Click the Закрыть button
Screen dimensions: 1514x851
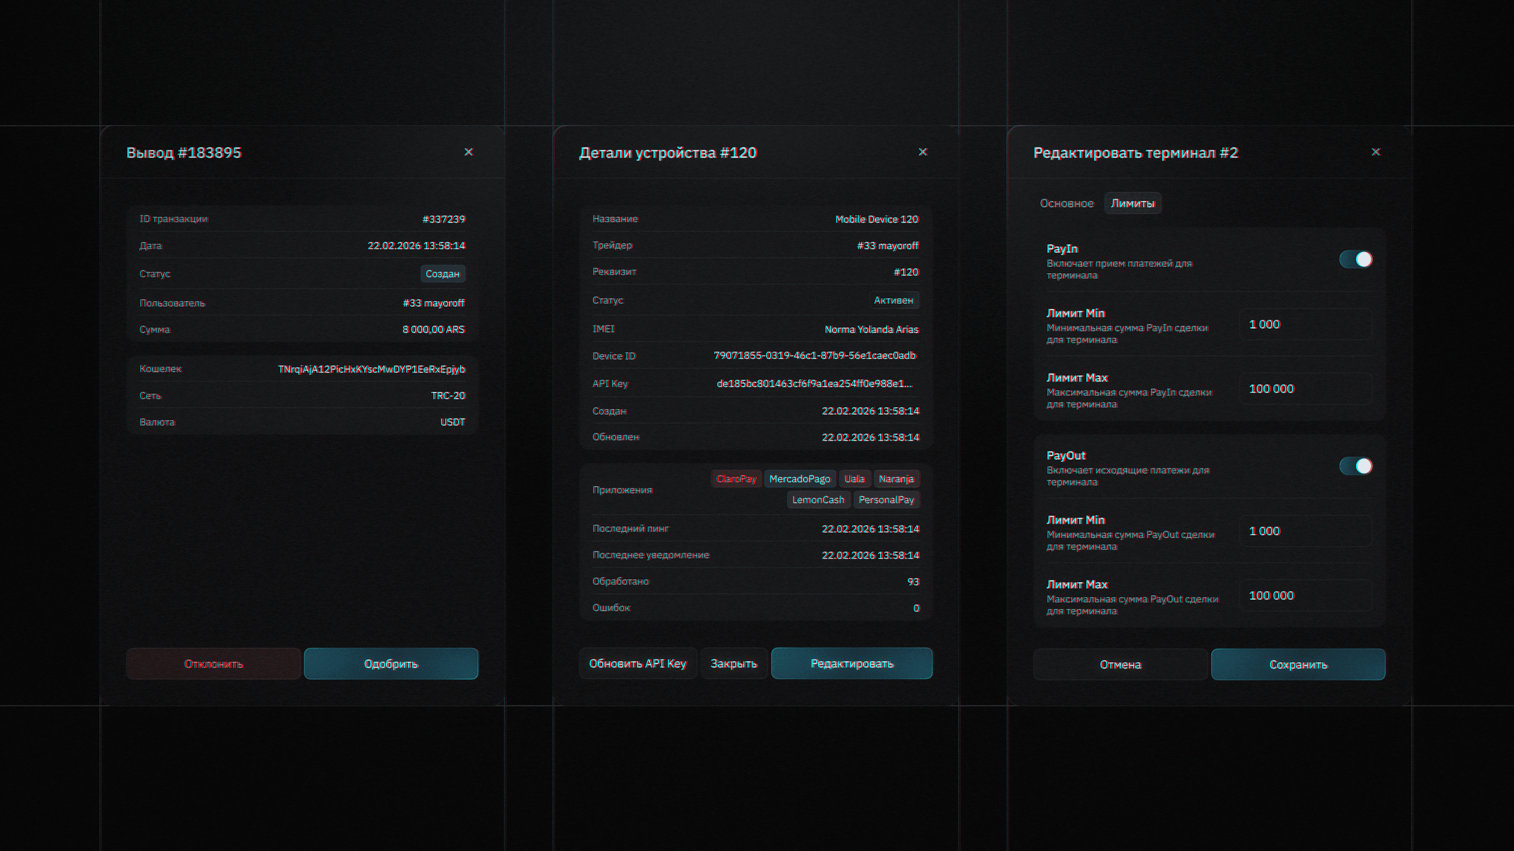[x=733, y=663]
